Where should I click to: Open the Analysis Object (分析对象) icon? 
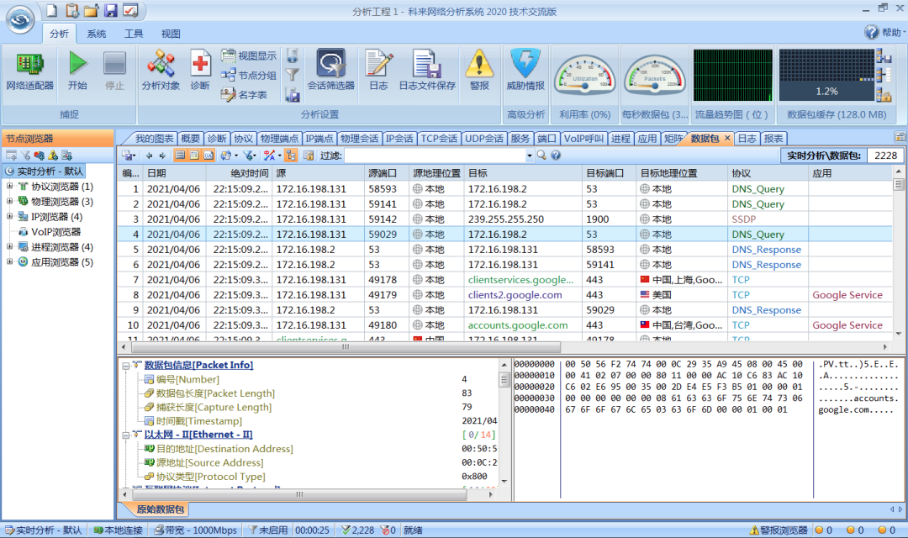[161, 63]
